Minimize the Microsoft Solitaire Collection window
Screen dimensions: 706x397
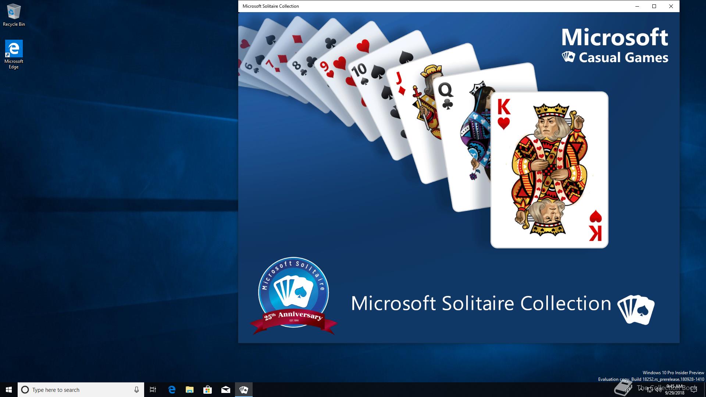point(637,6)
